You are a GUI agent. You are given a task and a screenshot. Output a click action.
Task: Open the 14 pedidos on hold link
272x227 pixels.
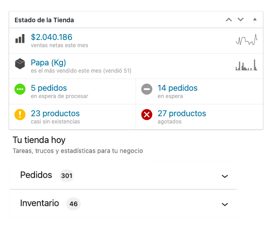[x=177, y=88]
